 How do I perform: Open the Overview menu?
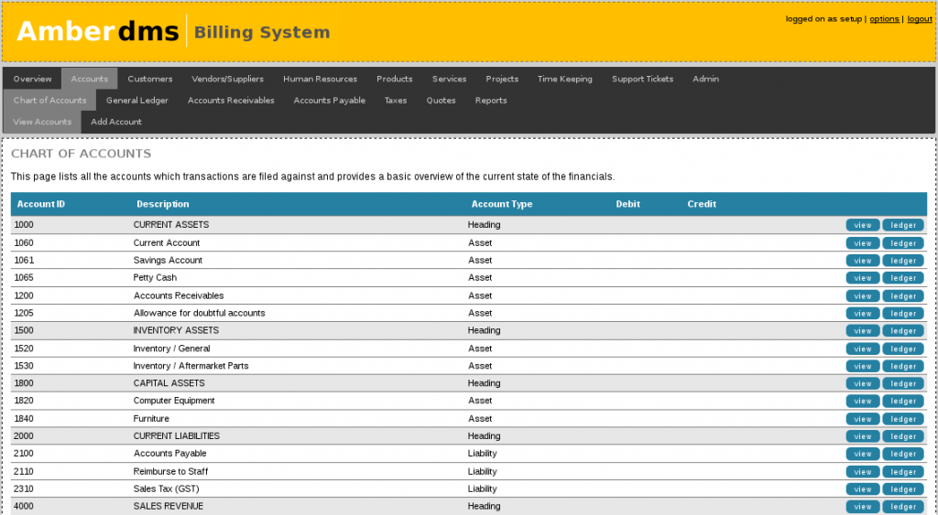32,79
